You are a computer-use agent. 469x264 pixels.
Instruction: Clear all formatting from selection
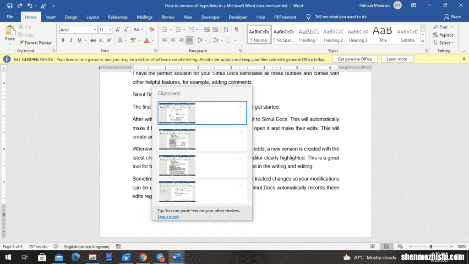(x=152, y=30)
